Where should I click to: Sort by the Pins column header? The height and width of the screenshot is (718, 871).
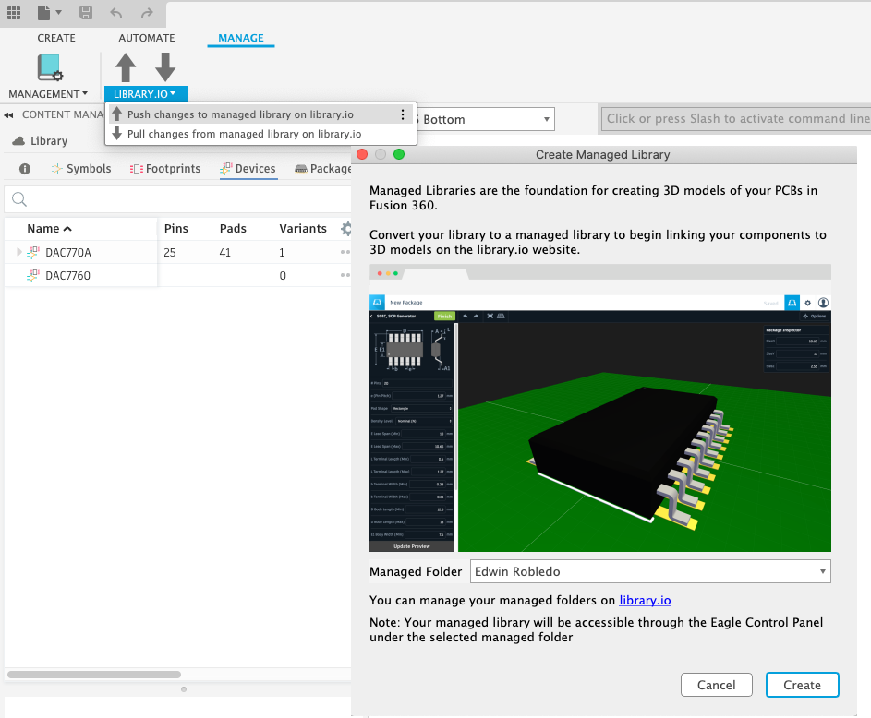(x=176, y=229)
